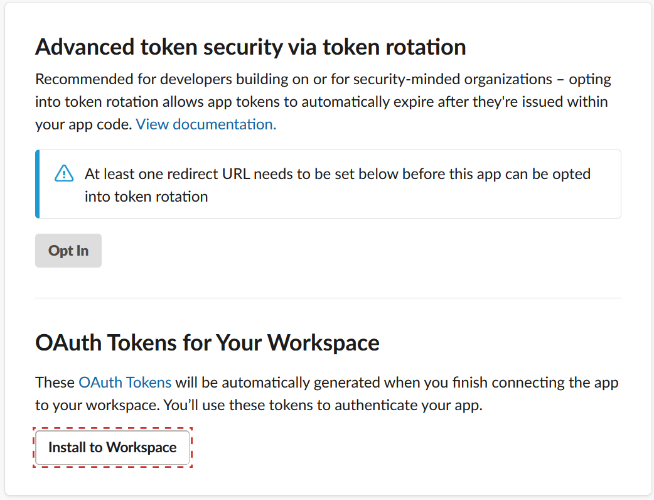Click the redirect URL alert message text
The width and height of the screenshot is (654, 500).
(338, 185)
